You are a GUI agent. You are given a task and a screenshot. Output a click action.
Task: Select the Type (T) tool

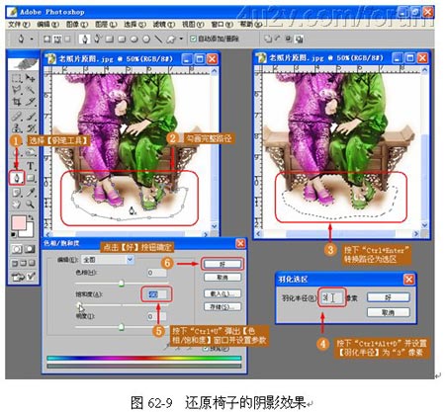(x=31, y=165)
